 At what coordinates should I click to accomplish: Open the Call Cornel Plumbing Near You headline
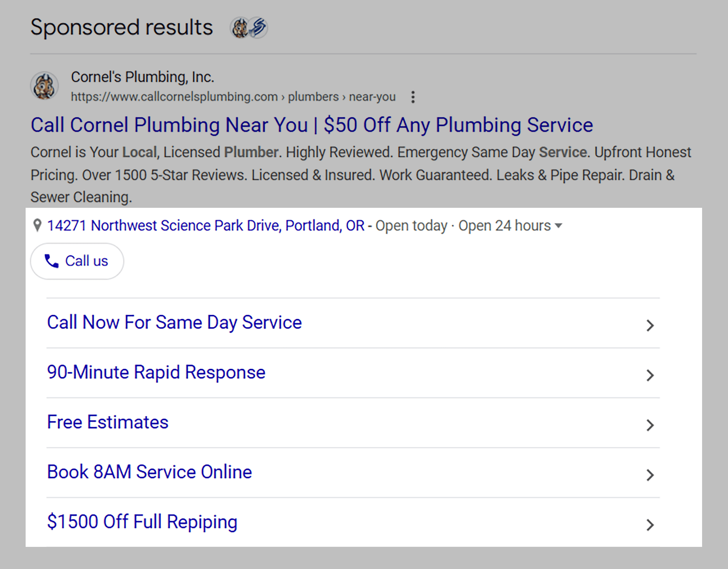312,125
